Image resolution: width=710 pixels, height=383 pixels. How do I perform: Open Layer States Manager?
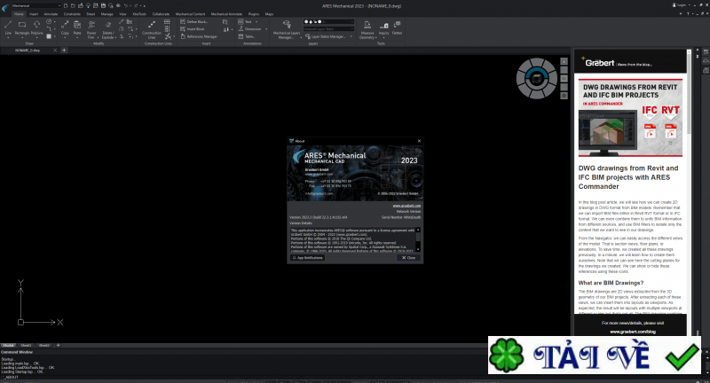click(x=326, y=36)
